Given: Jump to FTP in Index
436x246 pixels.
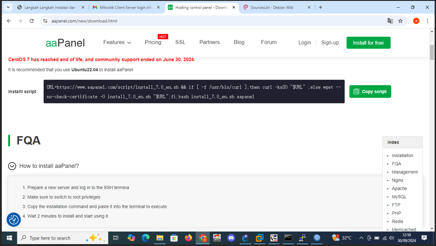Looking at the screenshot, I should click(396, 205).
